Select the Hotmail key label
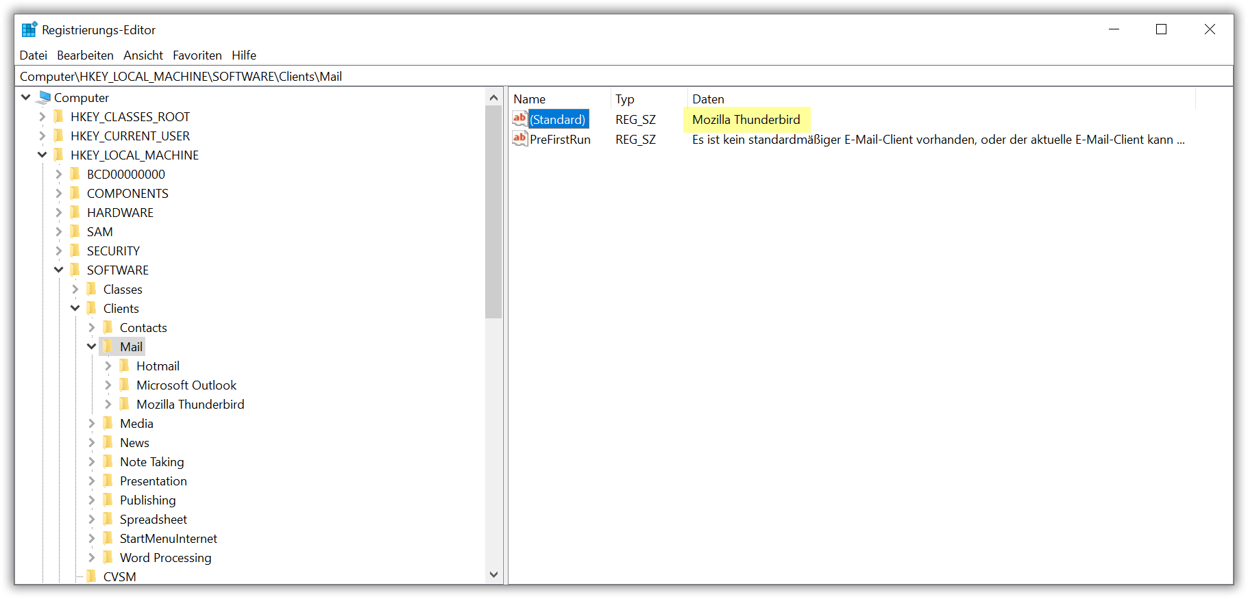The image size is (1248, 599). (158, 366)
